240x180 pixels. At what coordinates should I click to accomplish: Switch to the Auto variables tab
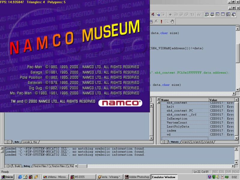tap(17, 142)
